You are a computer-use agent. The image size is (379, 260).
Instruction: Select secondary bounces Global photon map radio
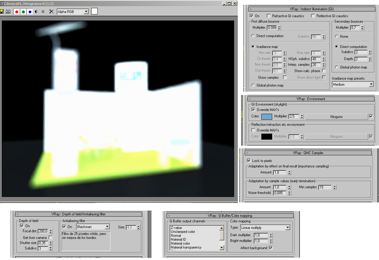(x=337, y=67)
